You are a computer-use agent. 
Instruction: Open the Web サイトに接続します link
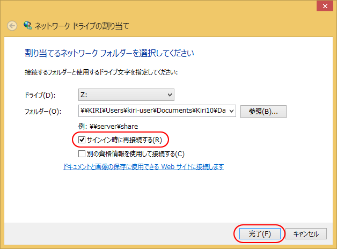coord(143,167)
